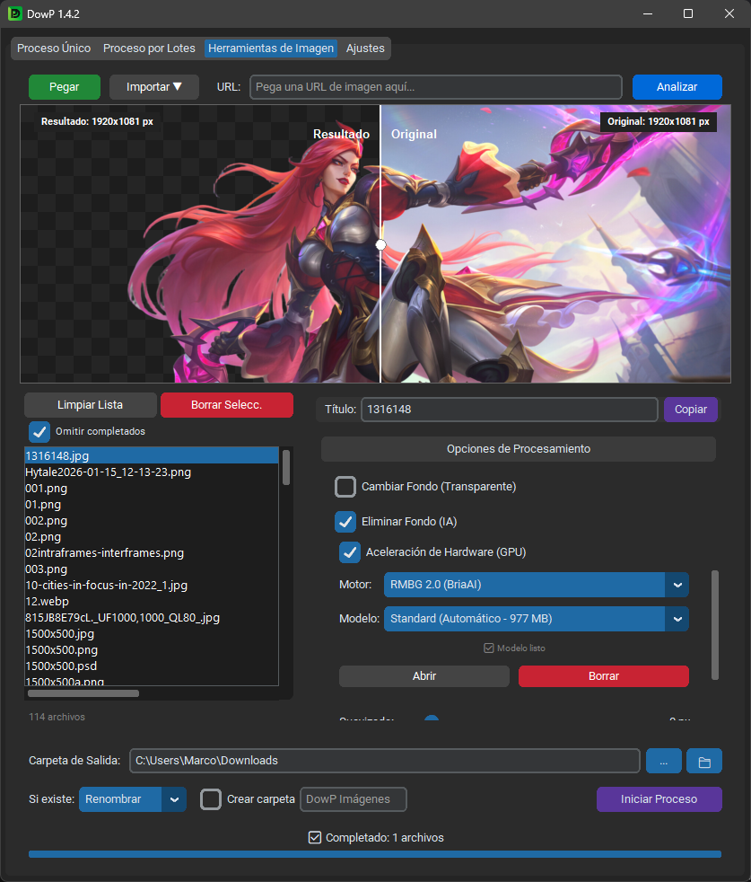Select 003.png in the file list

point(152,569)
